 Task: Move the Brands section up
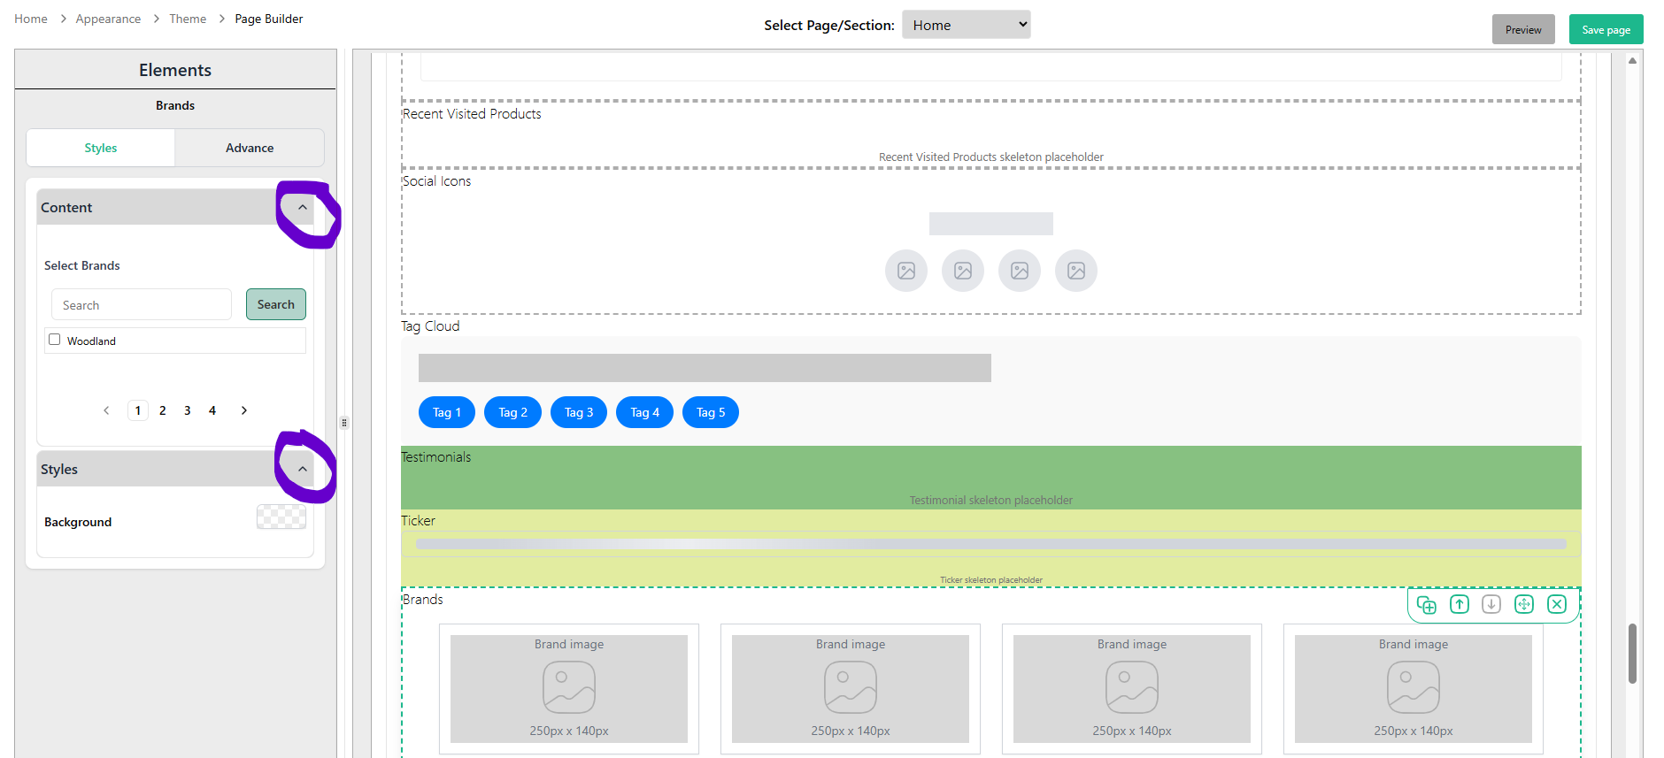[x=1460, y=604]
